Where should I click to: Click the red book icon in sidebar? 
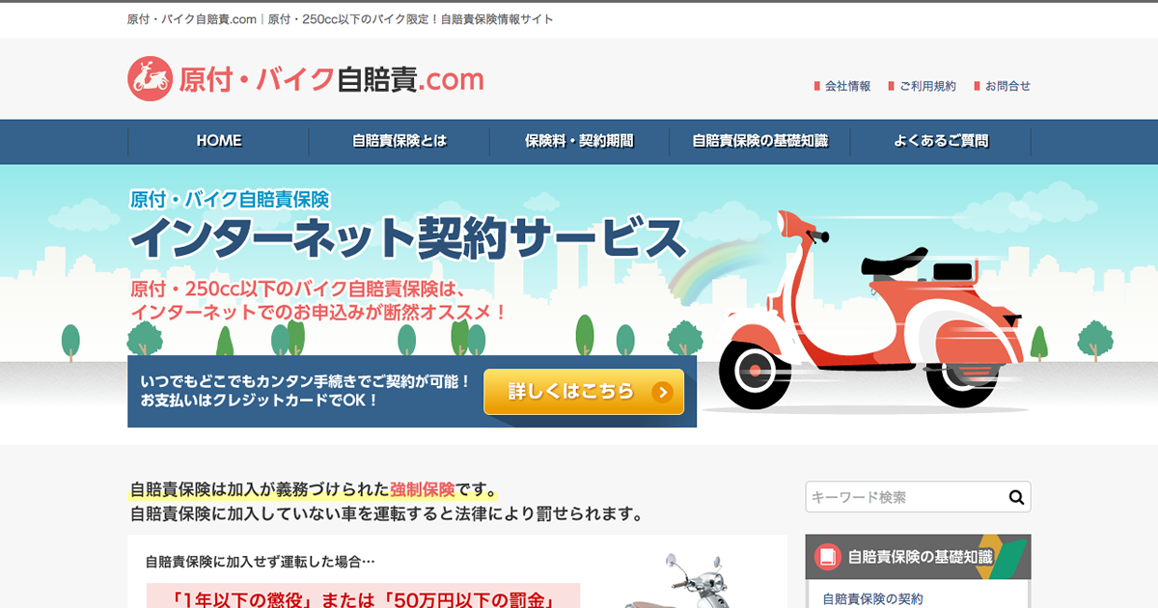point(827,557)
